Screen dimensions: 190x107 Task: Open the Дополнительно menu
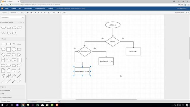point(40,9)
